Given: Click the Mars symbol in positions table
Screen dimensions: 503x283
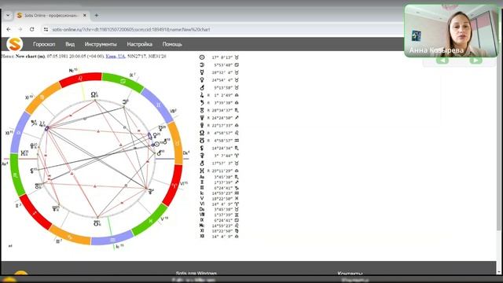Looking at the screenshot, I should tap(202, 87).
